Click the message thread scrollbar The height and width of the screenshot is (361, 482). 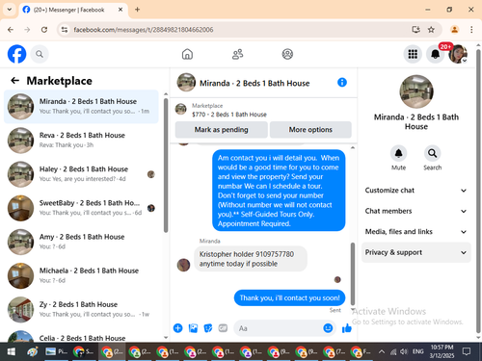click(353, 273)
